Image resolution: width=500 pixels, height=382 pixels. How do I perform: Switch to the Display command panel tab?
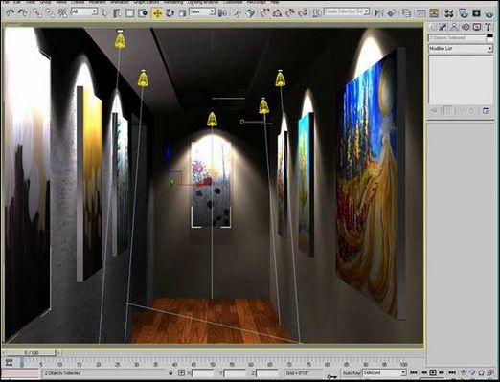[477, 27]
